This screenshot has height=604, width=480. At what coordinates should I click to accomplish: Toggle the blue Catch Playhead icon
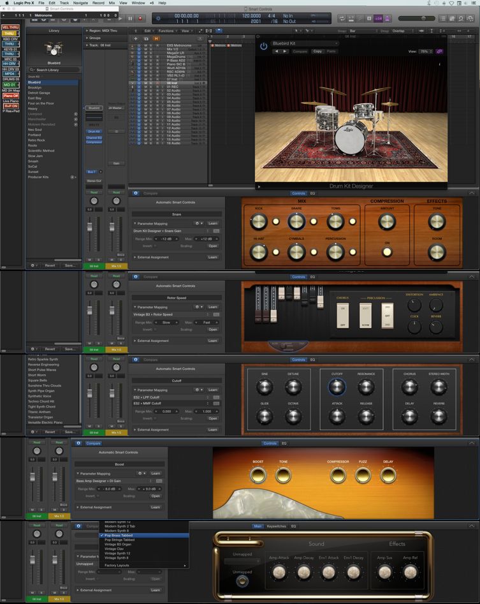tap(219, 31)
